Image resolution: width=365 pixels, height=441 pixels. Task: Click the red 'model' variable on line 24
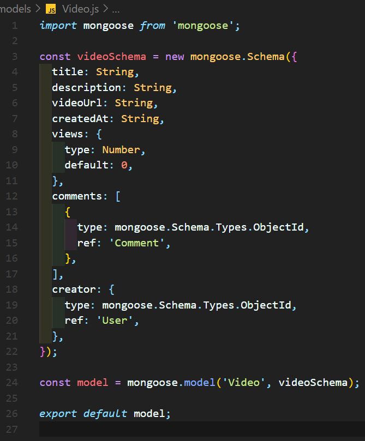point(93,383)
